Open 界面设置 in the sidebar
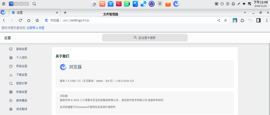The height and width of the screenshot is (115, 270). point(22,66)
